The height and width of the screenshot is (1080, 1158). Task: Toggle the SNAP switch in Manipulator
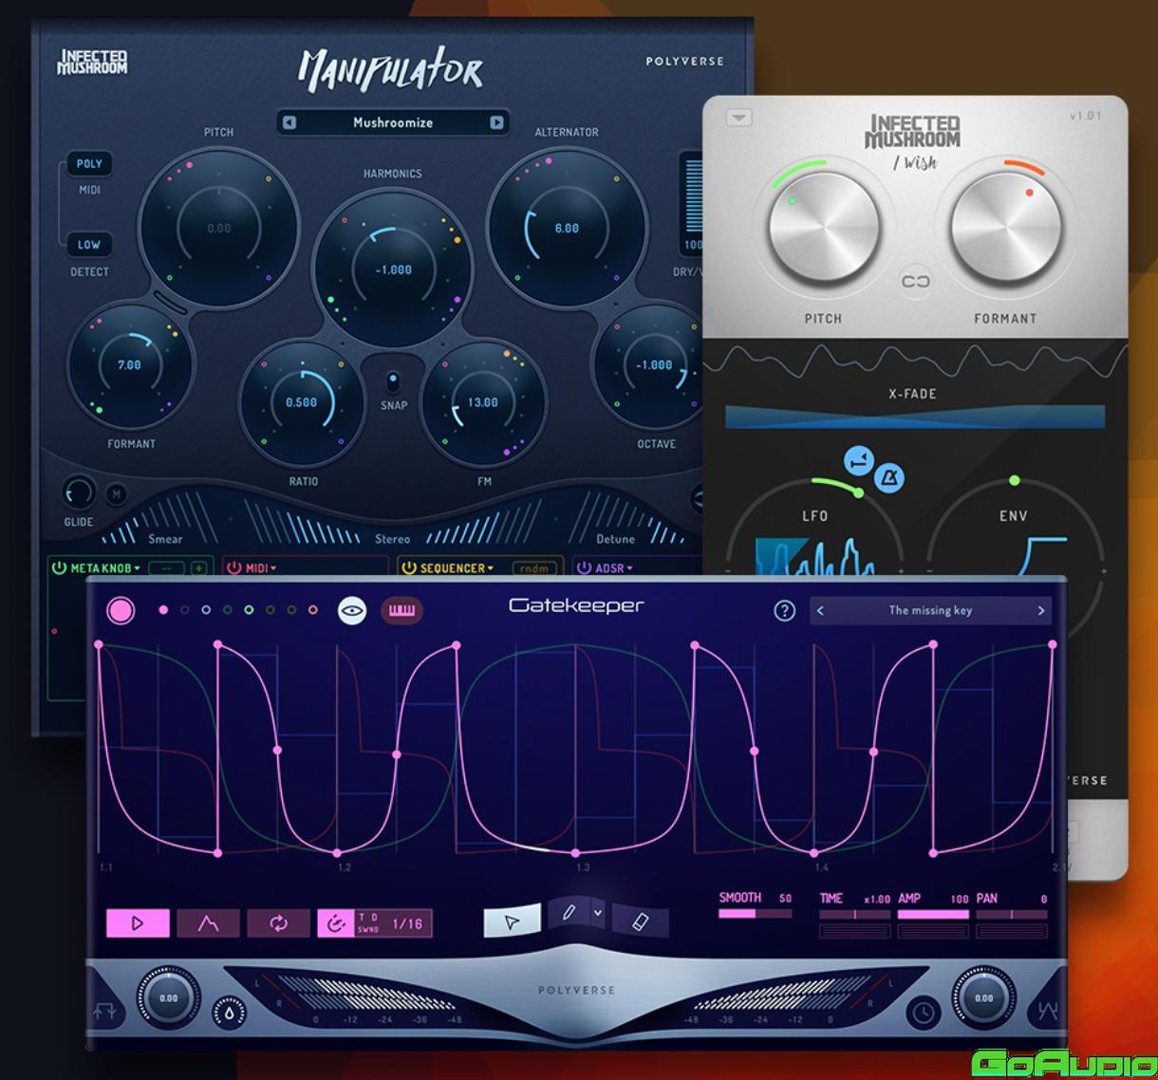pos(393,382)
